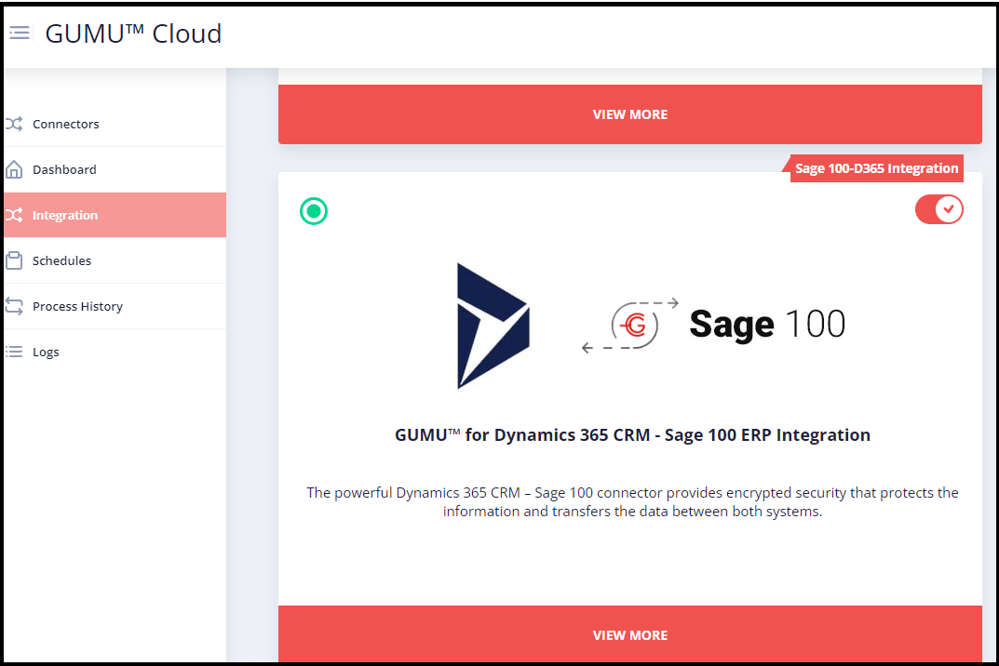The height and width of the screenshot is (666, 999).
Task: Click the Integration shuffle icon in the sidebar
Action: pos(15,214)
